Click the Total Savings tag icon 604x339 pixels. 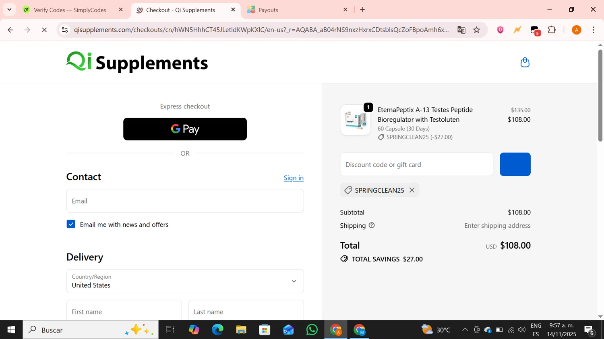tap(344, 259)
